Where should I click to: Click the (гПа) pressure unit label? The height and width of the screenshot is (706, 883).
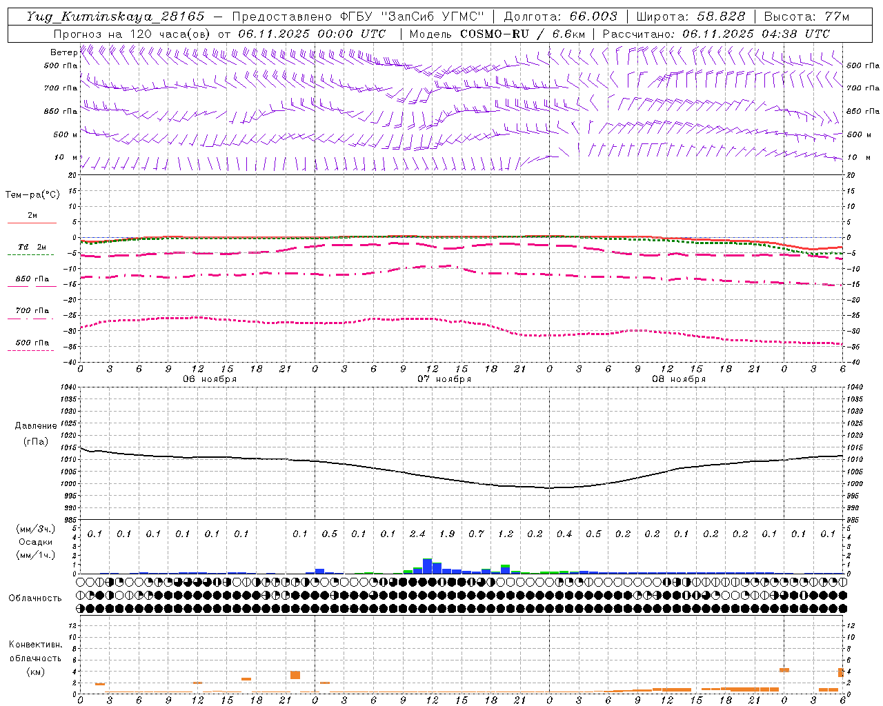pyautogui.click(x=36, y=442)
